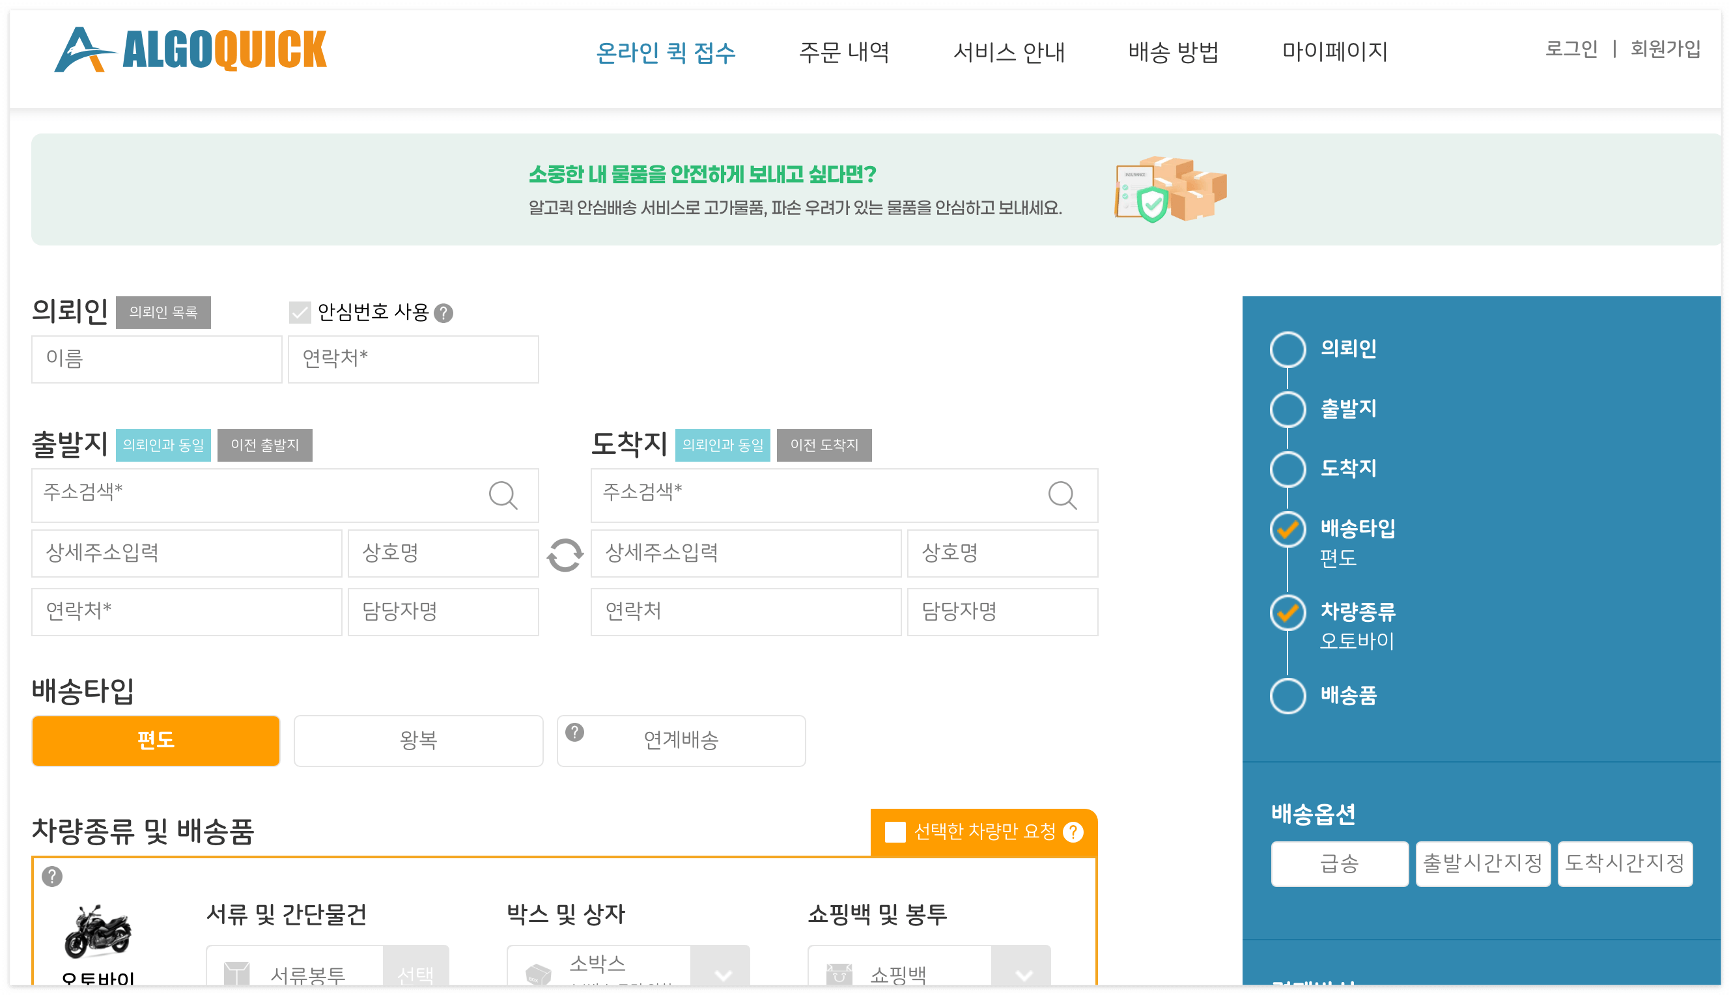
Task: Select the 출발시간지정 option
Action: pos(1482,864)
